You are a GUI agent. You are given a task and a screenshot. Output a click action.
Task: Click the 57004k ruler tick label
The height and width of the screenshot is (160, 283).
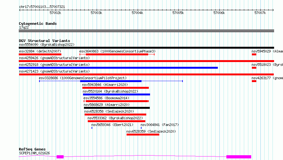[137, 13]
